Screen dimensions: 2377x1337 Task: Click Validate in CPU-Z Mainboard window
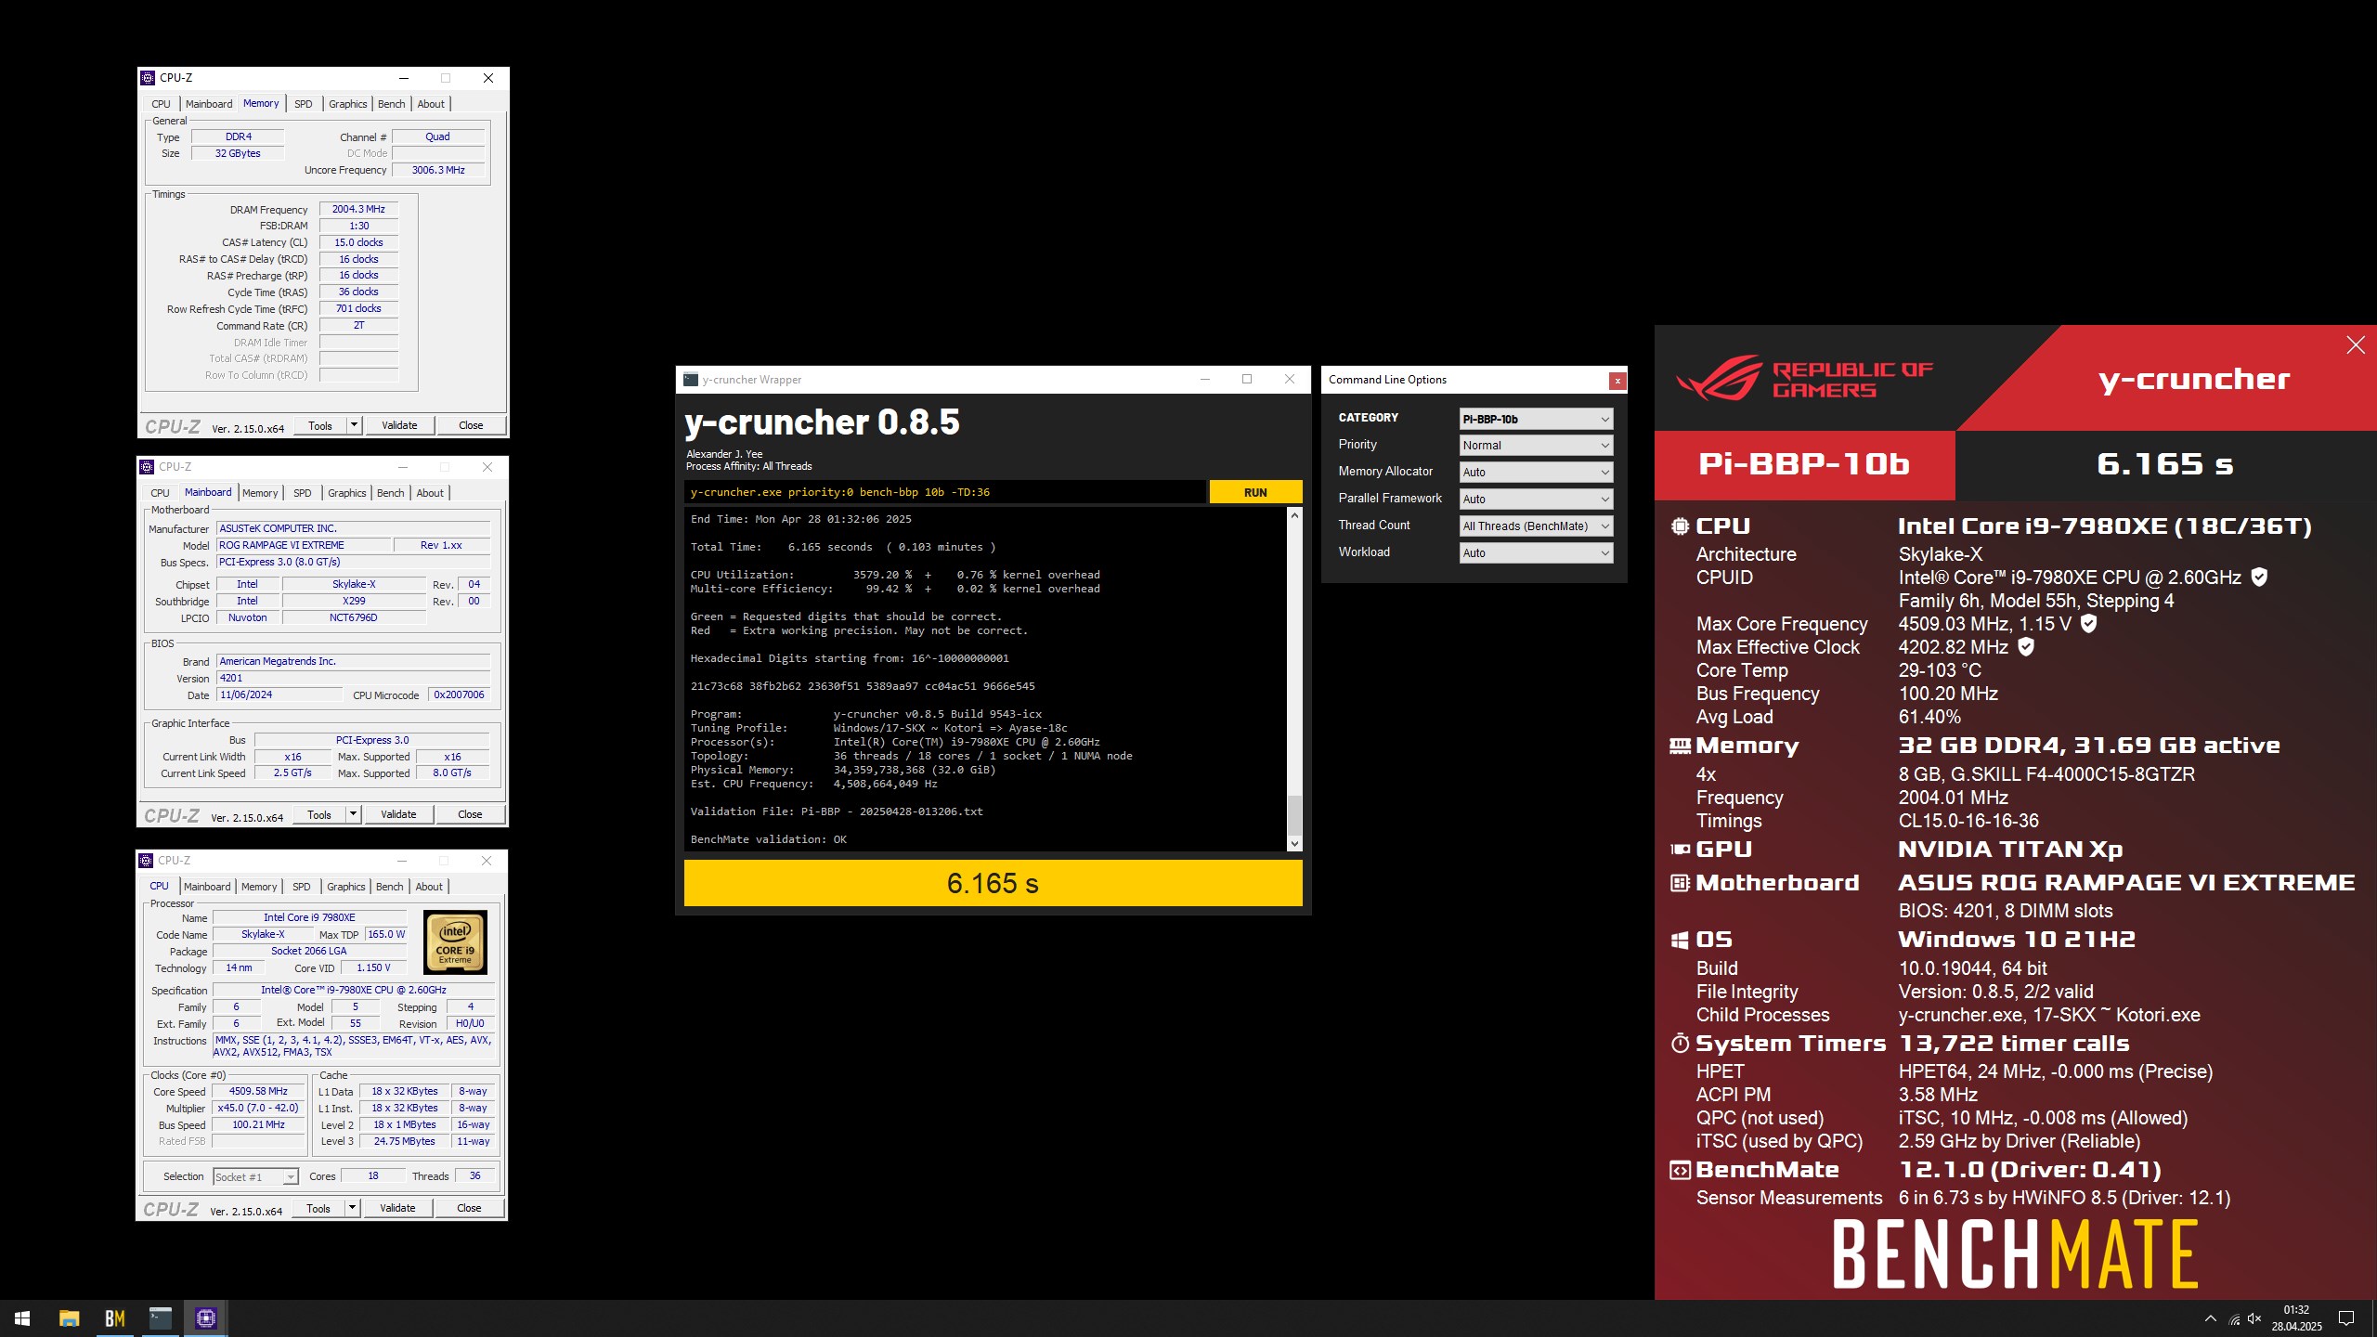coord(398,814)
